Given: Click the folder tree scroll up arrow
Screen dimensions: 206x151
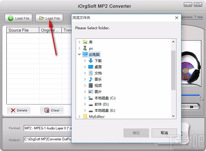Looking at the screenshot, I should click(x=173, y=42).
